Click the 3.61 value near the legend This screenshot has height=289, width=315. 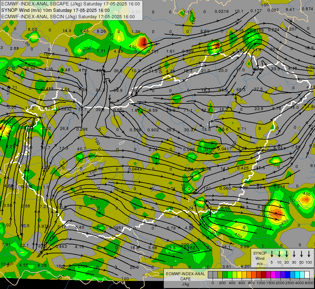(x=227, y=267)
